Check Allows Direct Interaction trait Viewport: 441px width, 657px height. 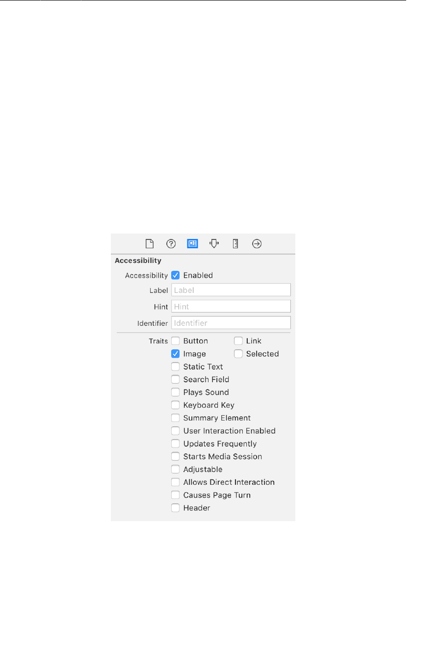point(176,482)
